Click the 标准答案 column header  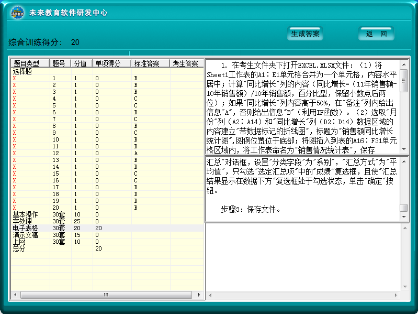[x=150, y=63]
